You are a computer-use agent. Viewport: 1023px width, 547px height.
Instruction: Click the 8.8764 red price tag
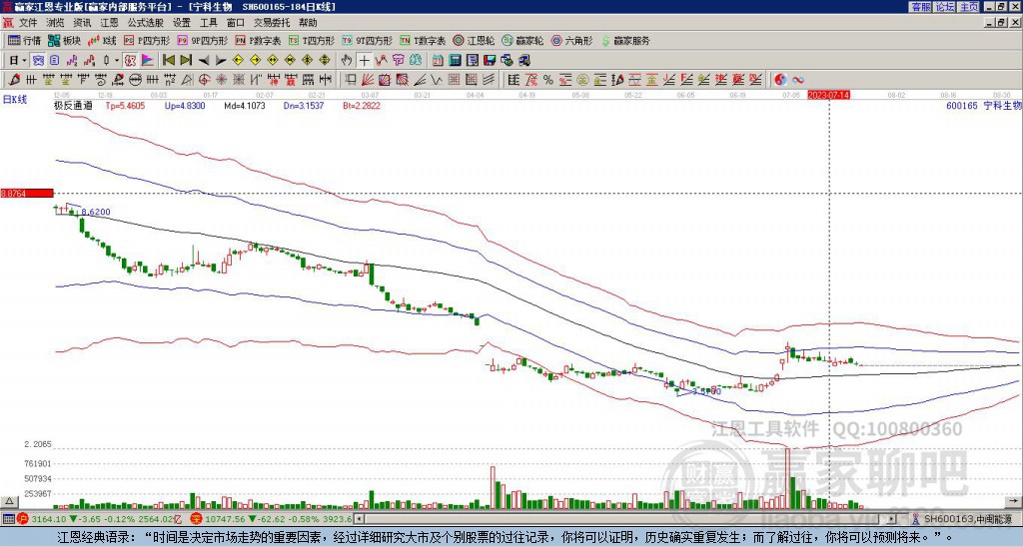pos(26,193)
